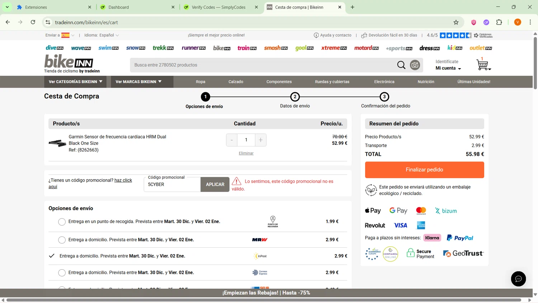This screenshot has width=538, height=303.
Task: Open the xtremeinn store logo
Action: (x=334, y=48)
